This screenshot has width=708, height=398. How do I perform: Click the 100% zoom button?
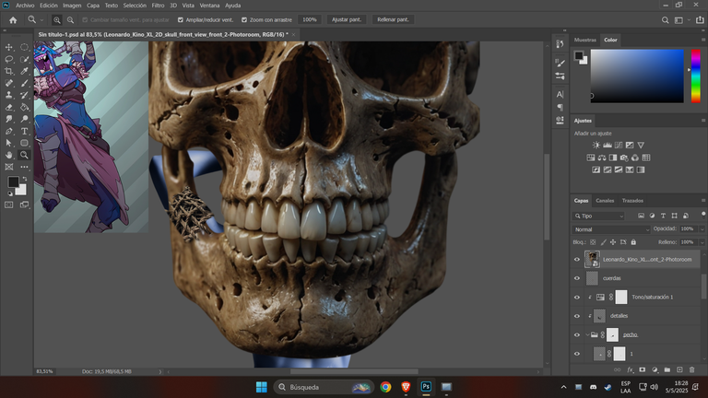[x=310, y=20]
